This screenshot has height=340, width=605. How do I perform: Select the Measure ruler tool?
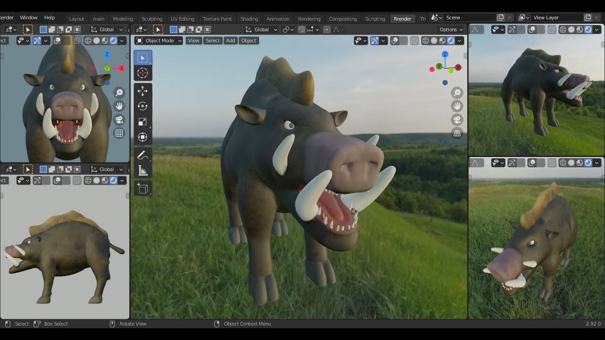(142, 170)
